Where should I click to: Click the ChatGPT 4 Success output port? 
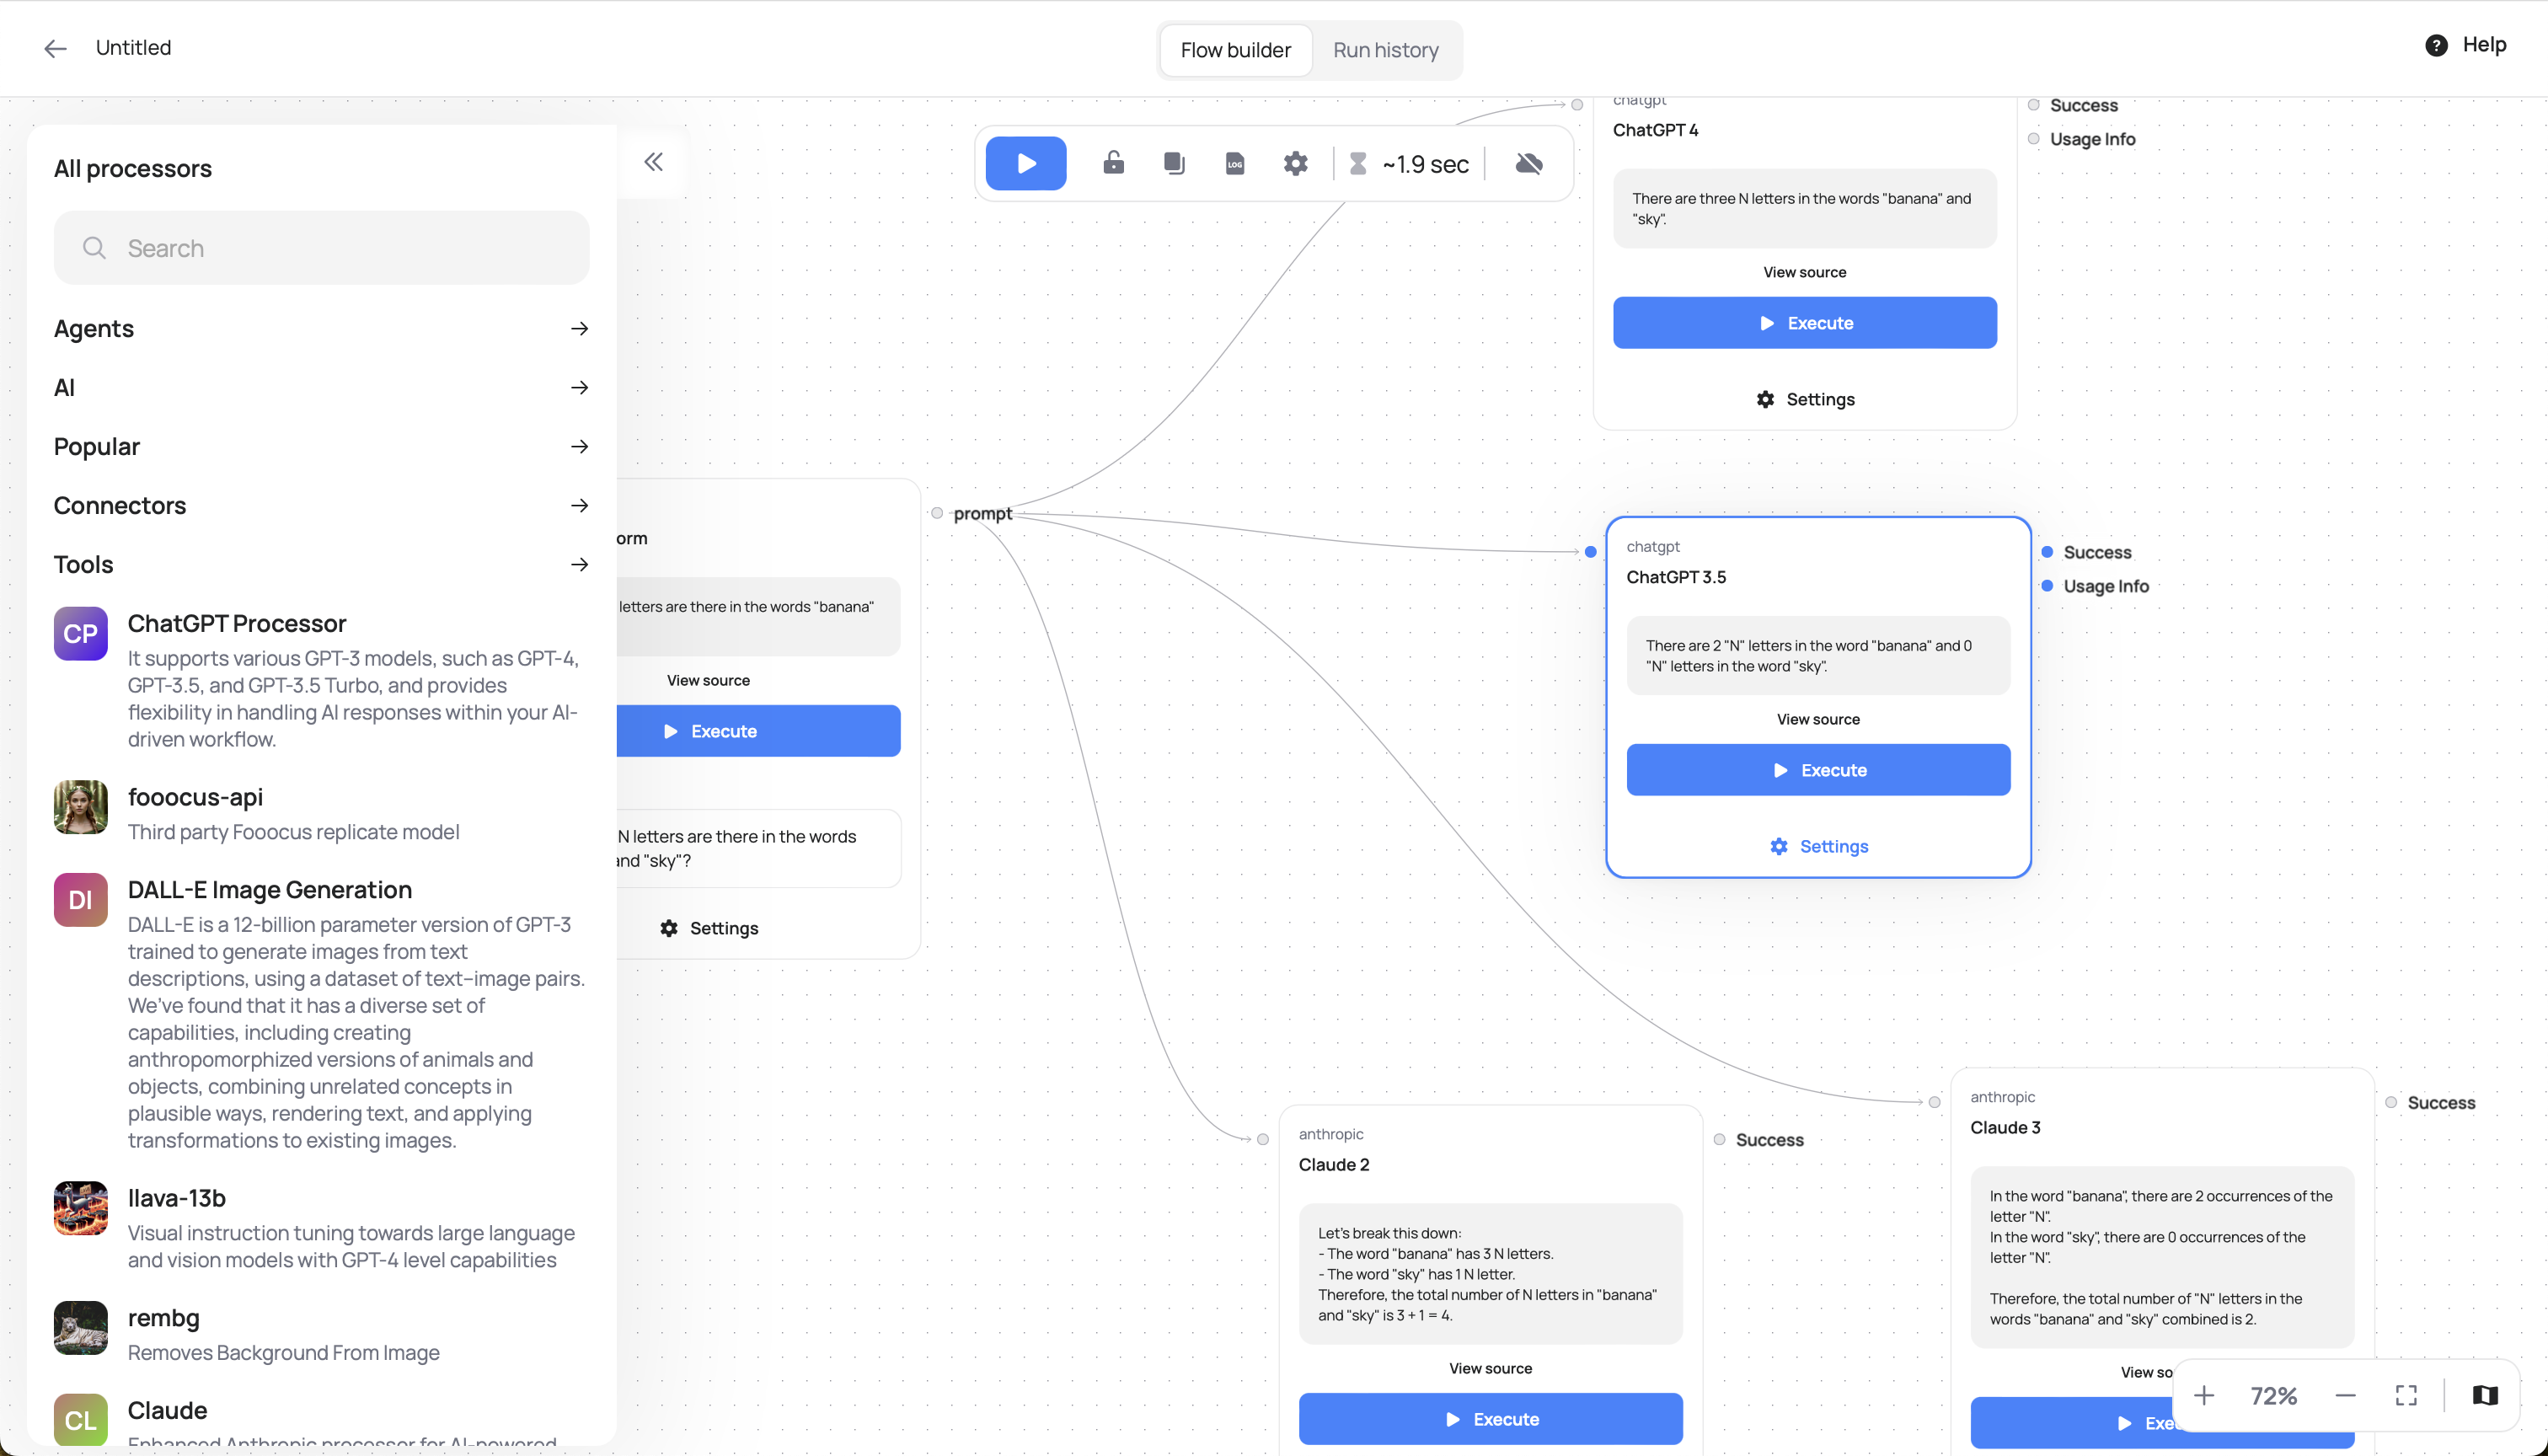point(2034,105)
